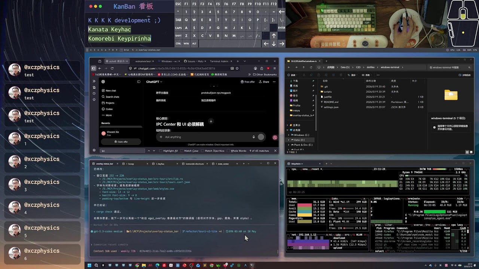
Task: Open Firefox hamburger application menu
Action: tap(274, 68)
